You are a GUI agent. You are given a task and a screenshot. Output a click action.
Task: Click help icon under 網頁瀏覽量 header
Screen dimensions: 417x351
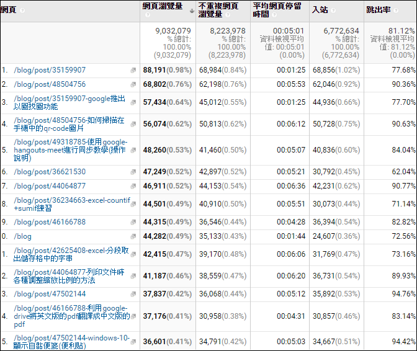pos(148,15)
